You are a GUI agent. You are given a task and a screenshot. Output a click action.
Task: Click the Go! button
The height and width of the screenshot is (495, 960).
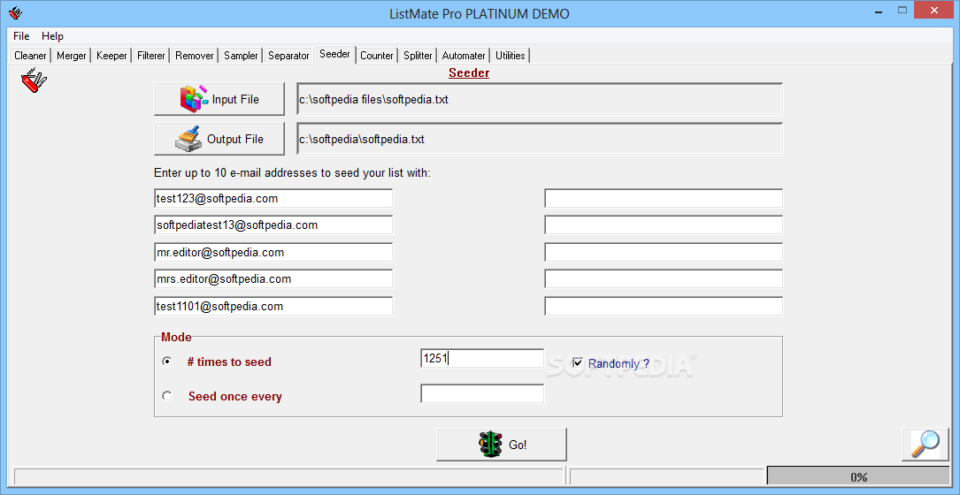(502, 445)
